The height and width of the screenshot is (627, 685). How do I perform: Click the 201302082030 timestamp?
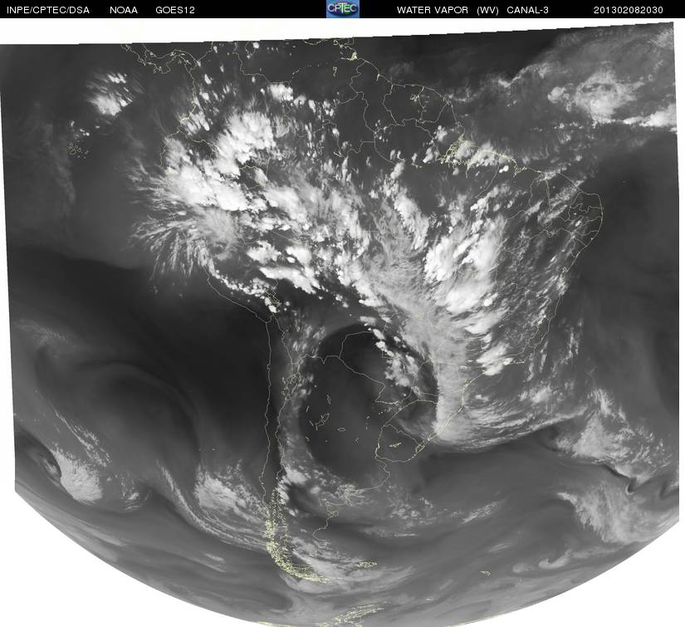click(x=629, y=10)
